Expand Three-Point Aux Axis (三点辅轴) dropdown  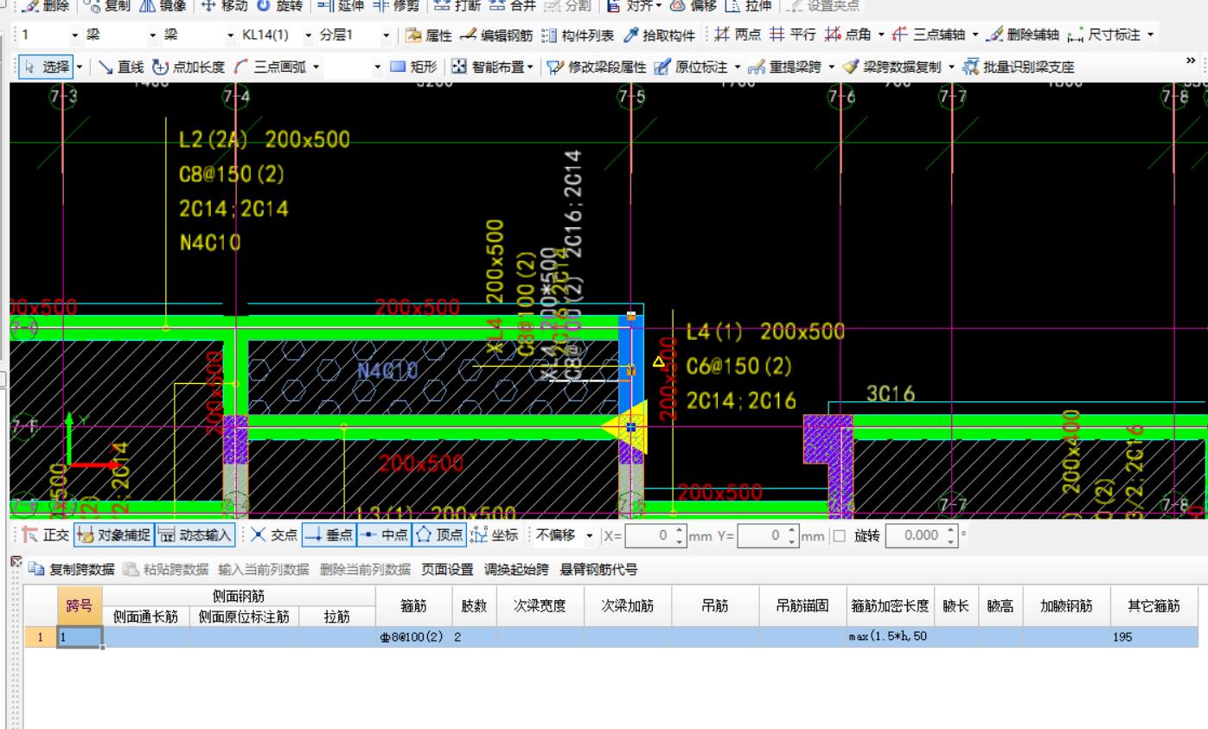pos(975,35)
